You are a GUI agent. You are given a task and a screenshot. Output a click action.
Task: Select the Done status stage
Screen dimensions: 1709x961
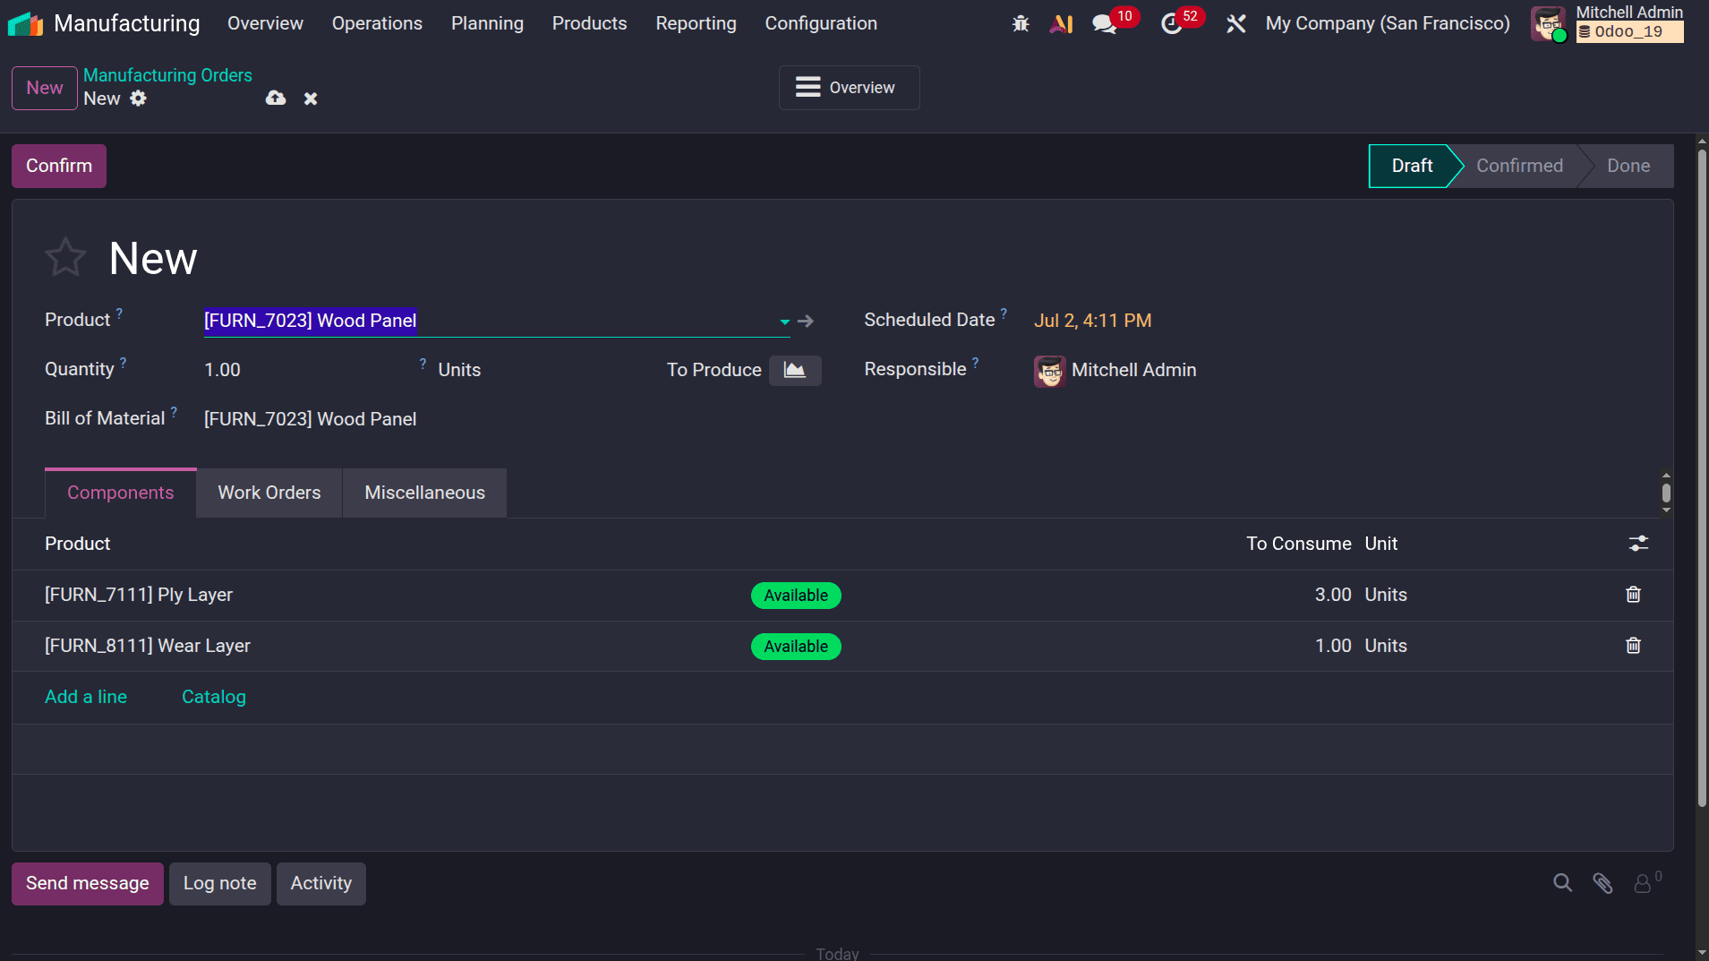pyautogui.click(x=1628, y=166)
